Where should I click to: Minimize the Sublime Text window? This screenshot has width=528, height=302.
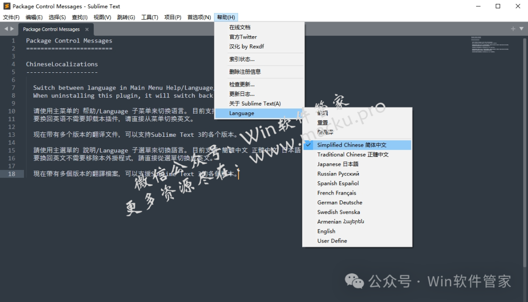[478, 6]
